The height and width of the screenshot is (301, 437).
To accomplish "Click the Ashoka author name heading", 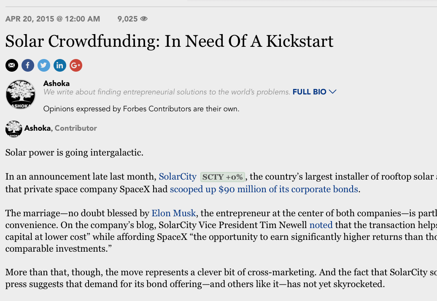I will (56, 83).
